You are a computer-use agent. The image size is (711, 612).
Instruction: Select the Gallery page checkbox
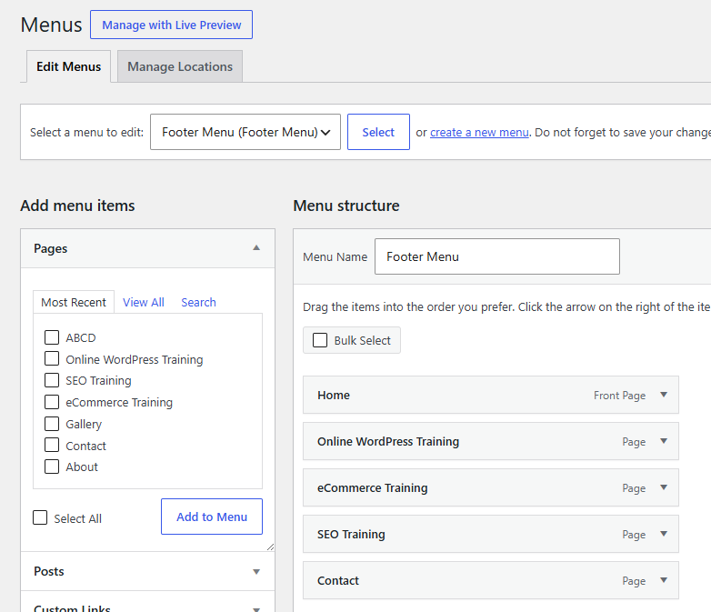[x=52, y=424]
